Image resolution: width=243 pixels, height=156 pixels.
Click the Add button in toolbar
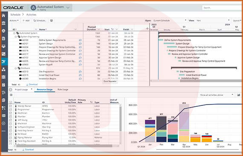(26, 20)
